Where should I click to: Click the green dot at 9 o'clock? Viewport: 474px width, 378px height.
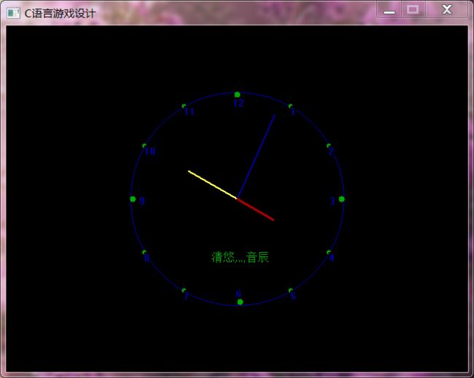[133, 199]
